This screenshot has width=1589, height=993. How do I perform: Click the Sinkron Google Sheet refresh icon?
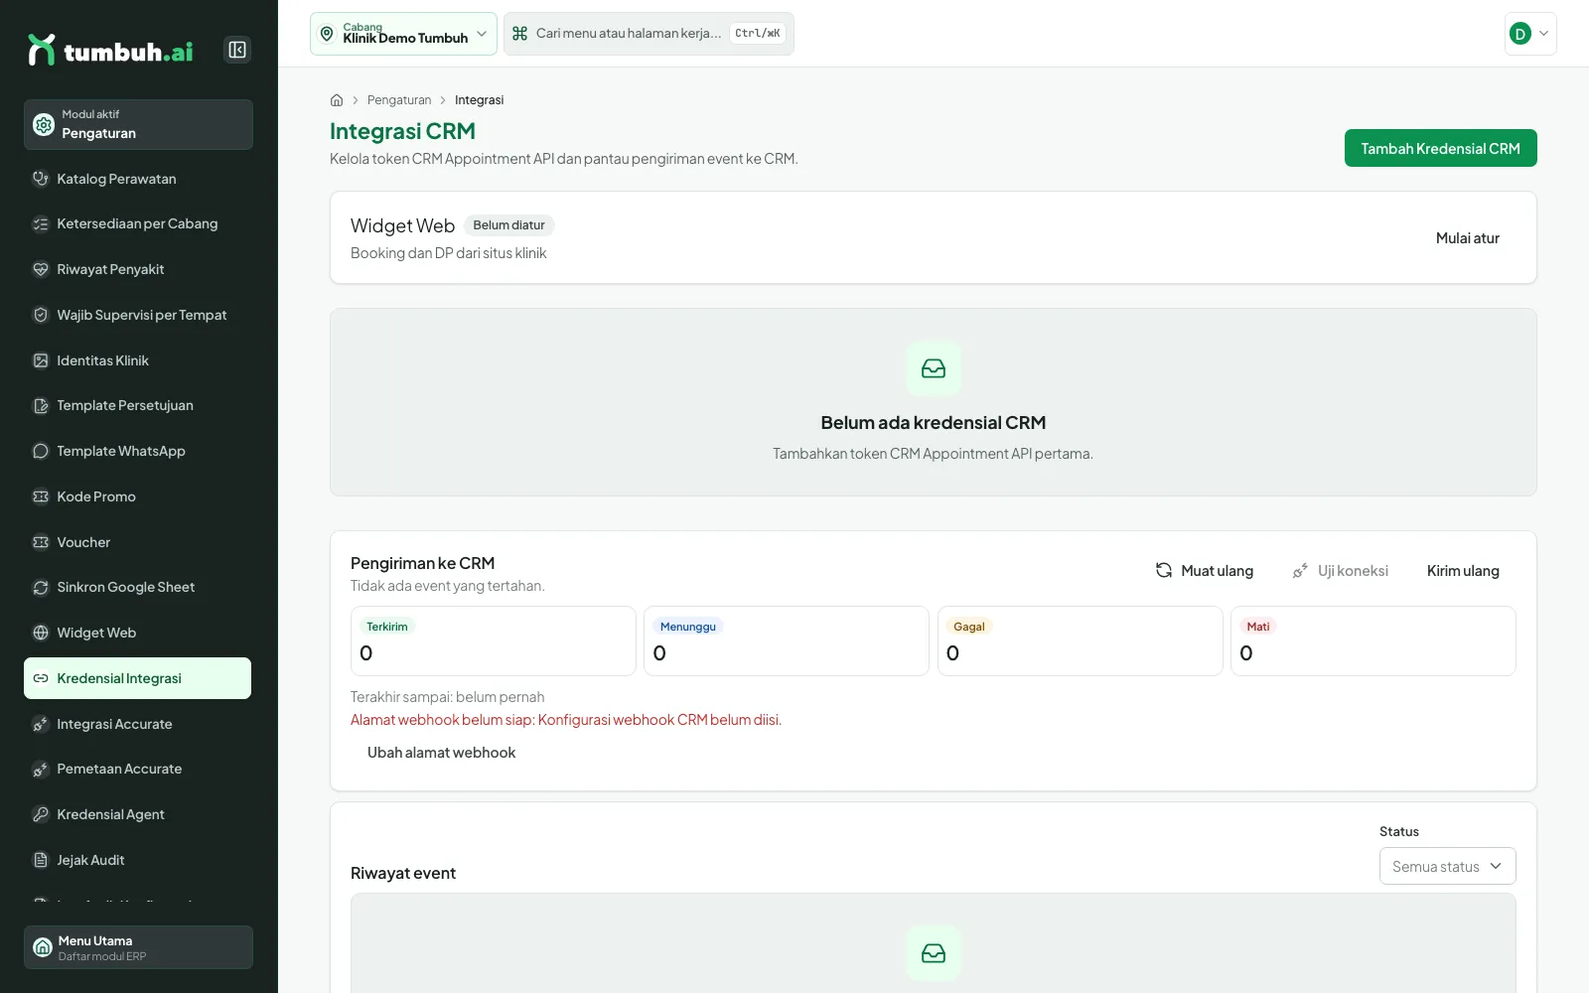(41, 587)
